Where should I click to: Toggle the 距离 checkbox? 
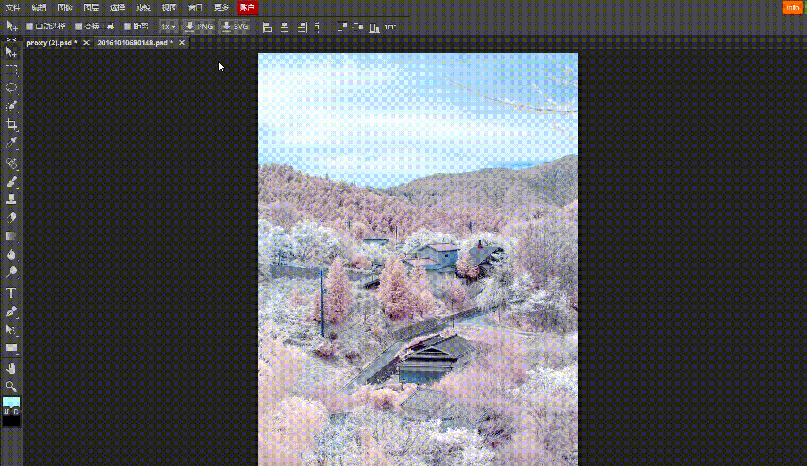(x=128, y=27)
